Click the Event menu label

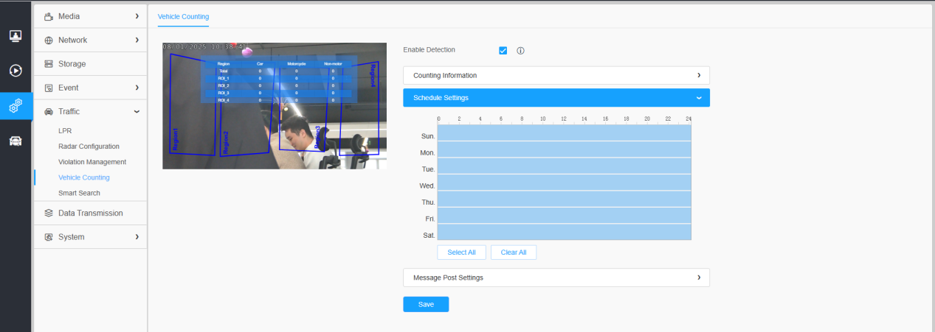click(x=68, y=88)
